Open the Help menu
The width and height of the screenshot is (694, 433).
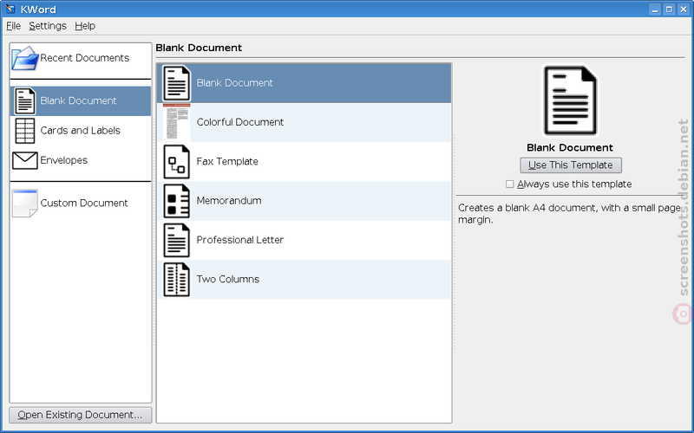pyautogui.click(x=85, y=26)
